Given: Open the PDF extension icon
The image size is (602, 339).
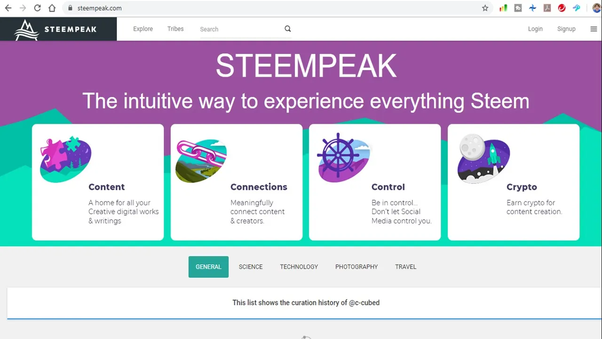Looking at the screenshot, I should click(547, 8).
